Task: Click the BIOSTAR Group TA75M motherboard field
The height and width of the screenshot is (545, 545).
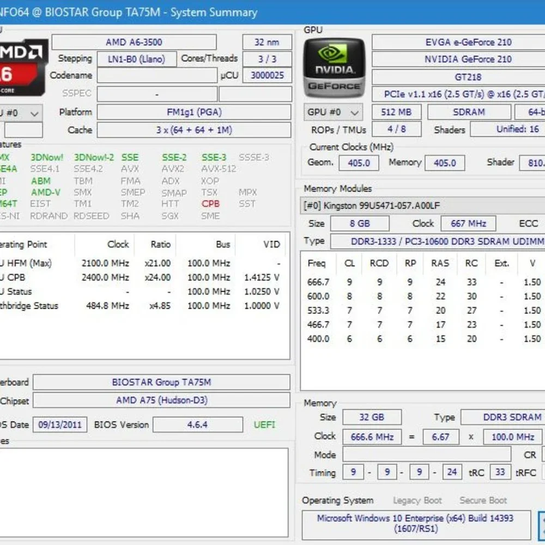Action: coord(161,383)
